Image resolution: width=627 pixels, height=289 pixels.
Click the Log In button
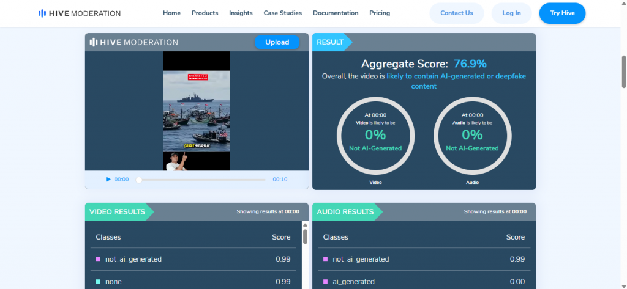(x=511, y=13)
